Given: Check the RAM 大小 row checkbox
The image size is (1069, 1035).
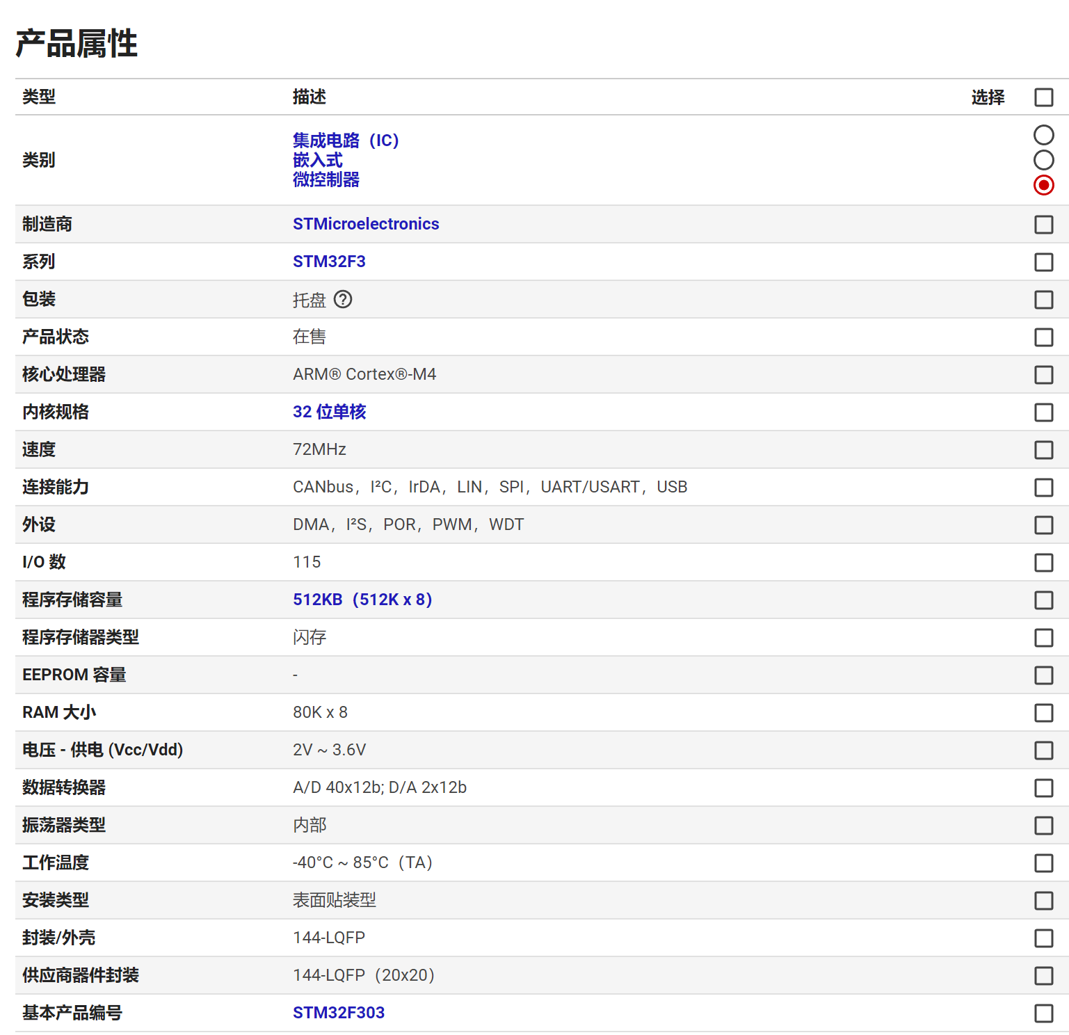Looking at the screenshot, I should [1043, 713].
